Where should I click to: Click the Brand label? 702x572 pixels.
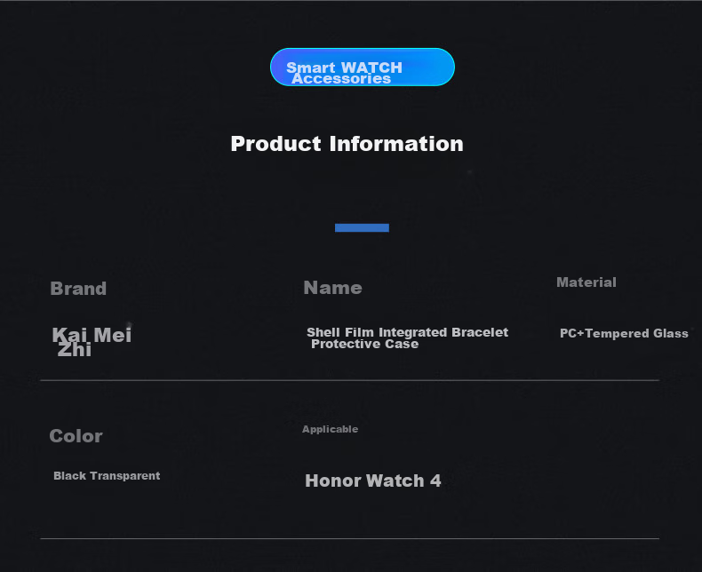point(78,289)
